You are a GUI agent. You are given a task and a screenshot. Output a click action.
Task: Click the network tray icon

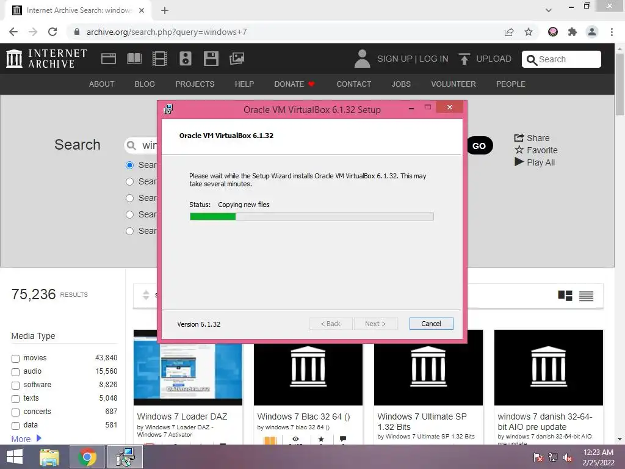[553, 457]
